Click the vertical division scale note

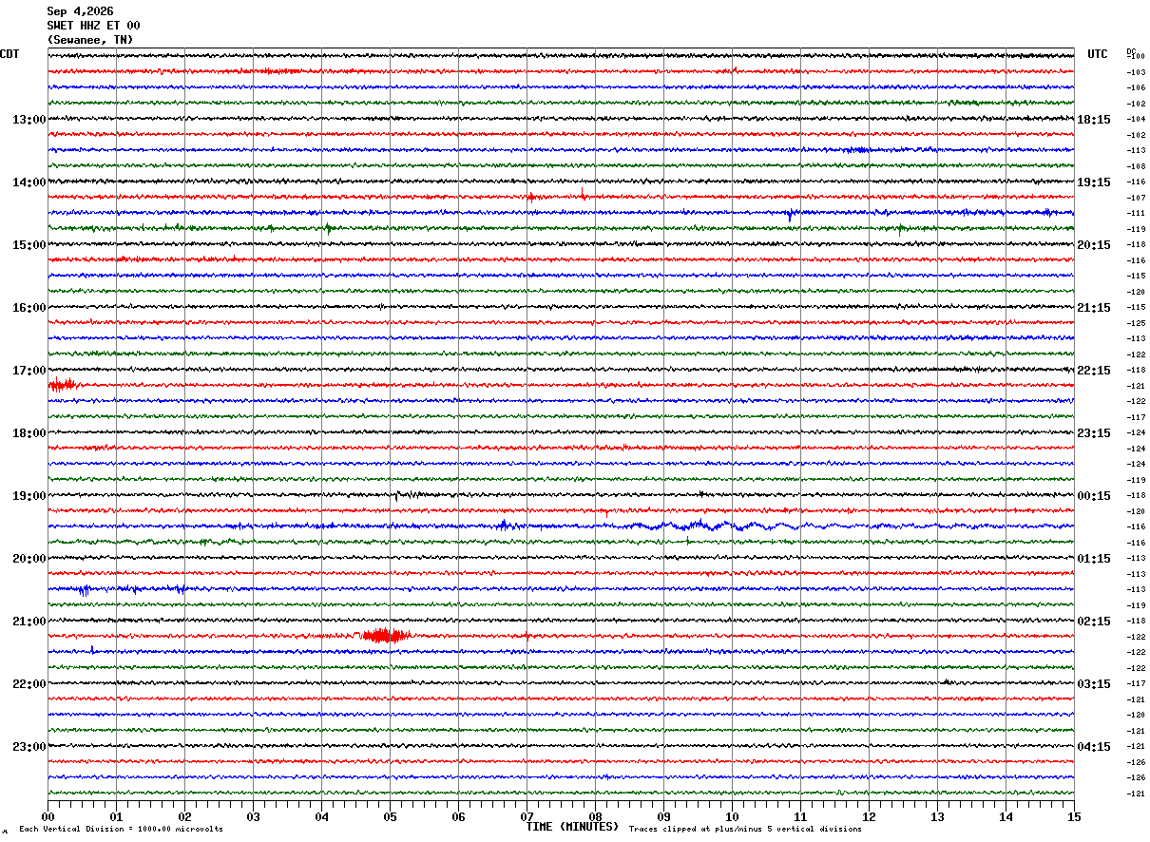click(122, 830)
